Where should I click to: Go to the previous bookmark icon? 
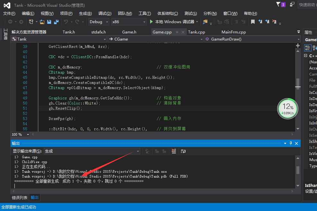pyautogui.click(x=260, y=22)
